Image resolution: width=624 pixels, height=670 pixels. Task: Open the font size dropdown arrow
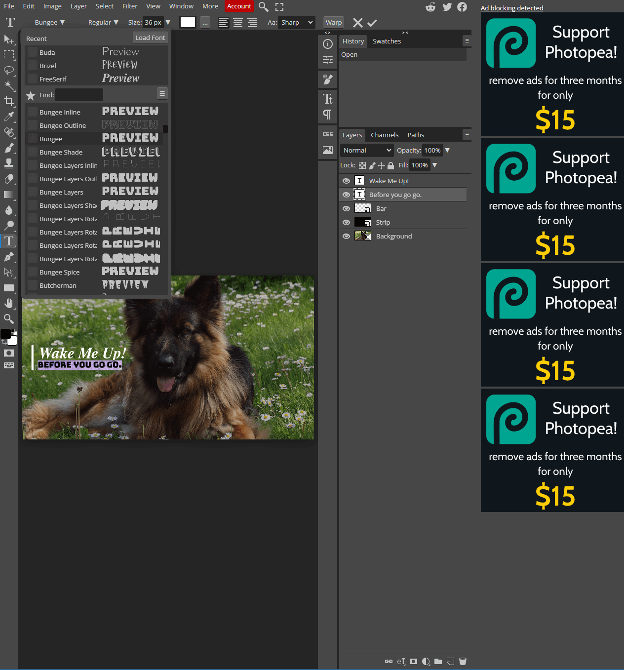pyautogui.click(x=168, y=23)
